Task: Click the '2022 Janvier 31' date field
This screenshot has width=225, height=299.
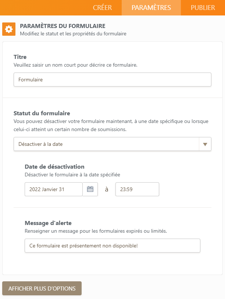Action: [x=54, y=189]
